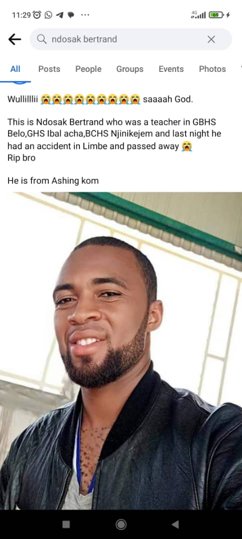Select the All tab
Screen dimensions: 242x539
pos(15,69)
